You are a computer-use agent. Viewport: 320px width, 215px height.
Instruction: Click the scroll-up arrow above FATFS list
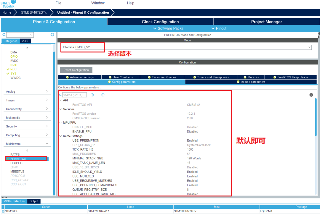[x=27, y=151]
